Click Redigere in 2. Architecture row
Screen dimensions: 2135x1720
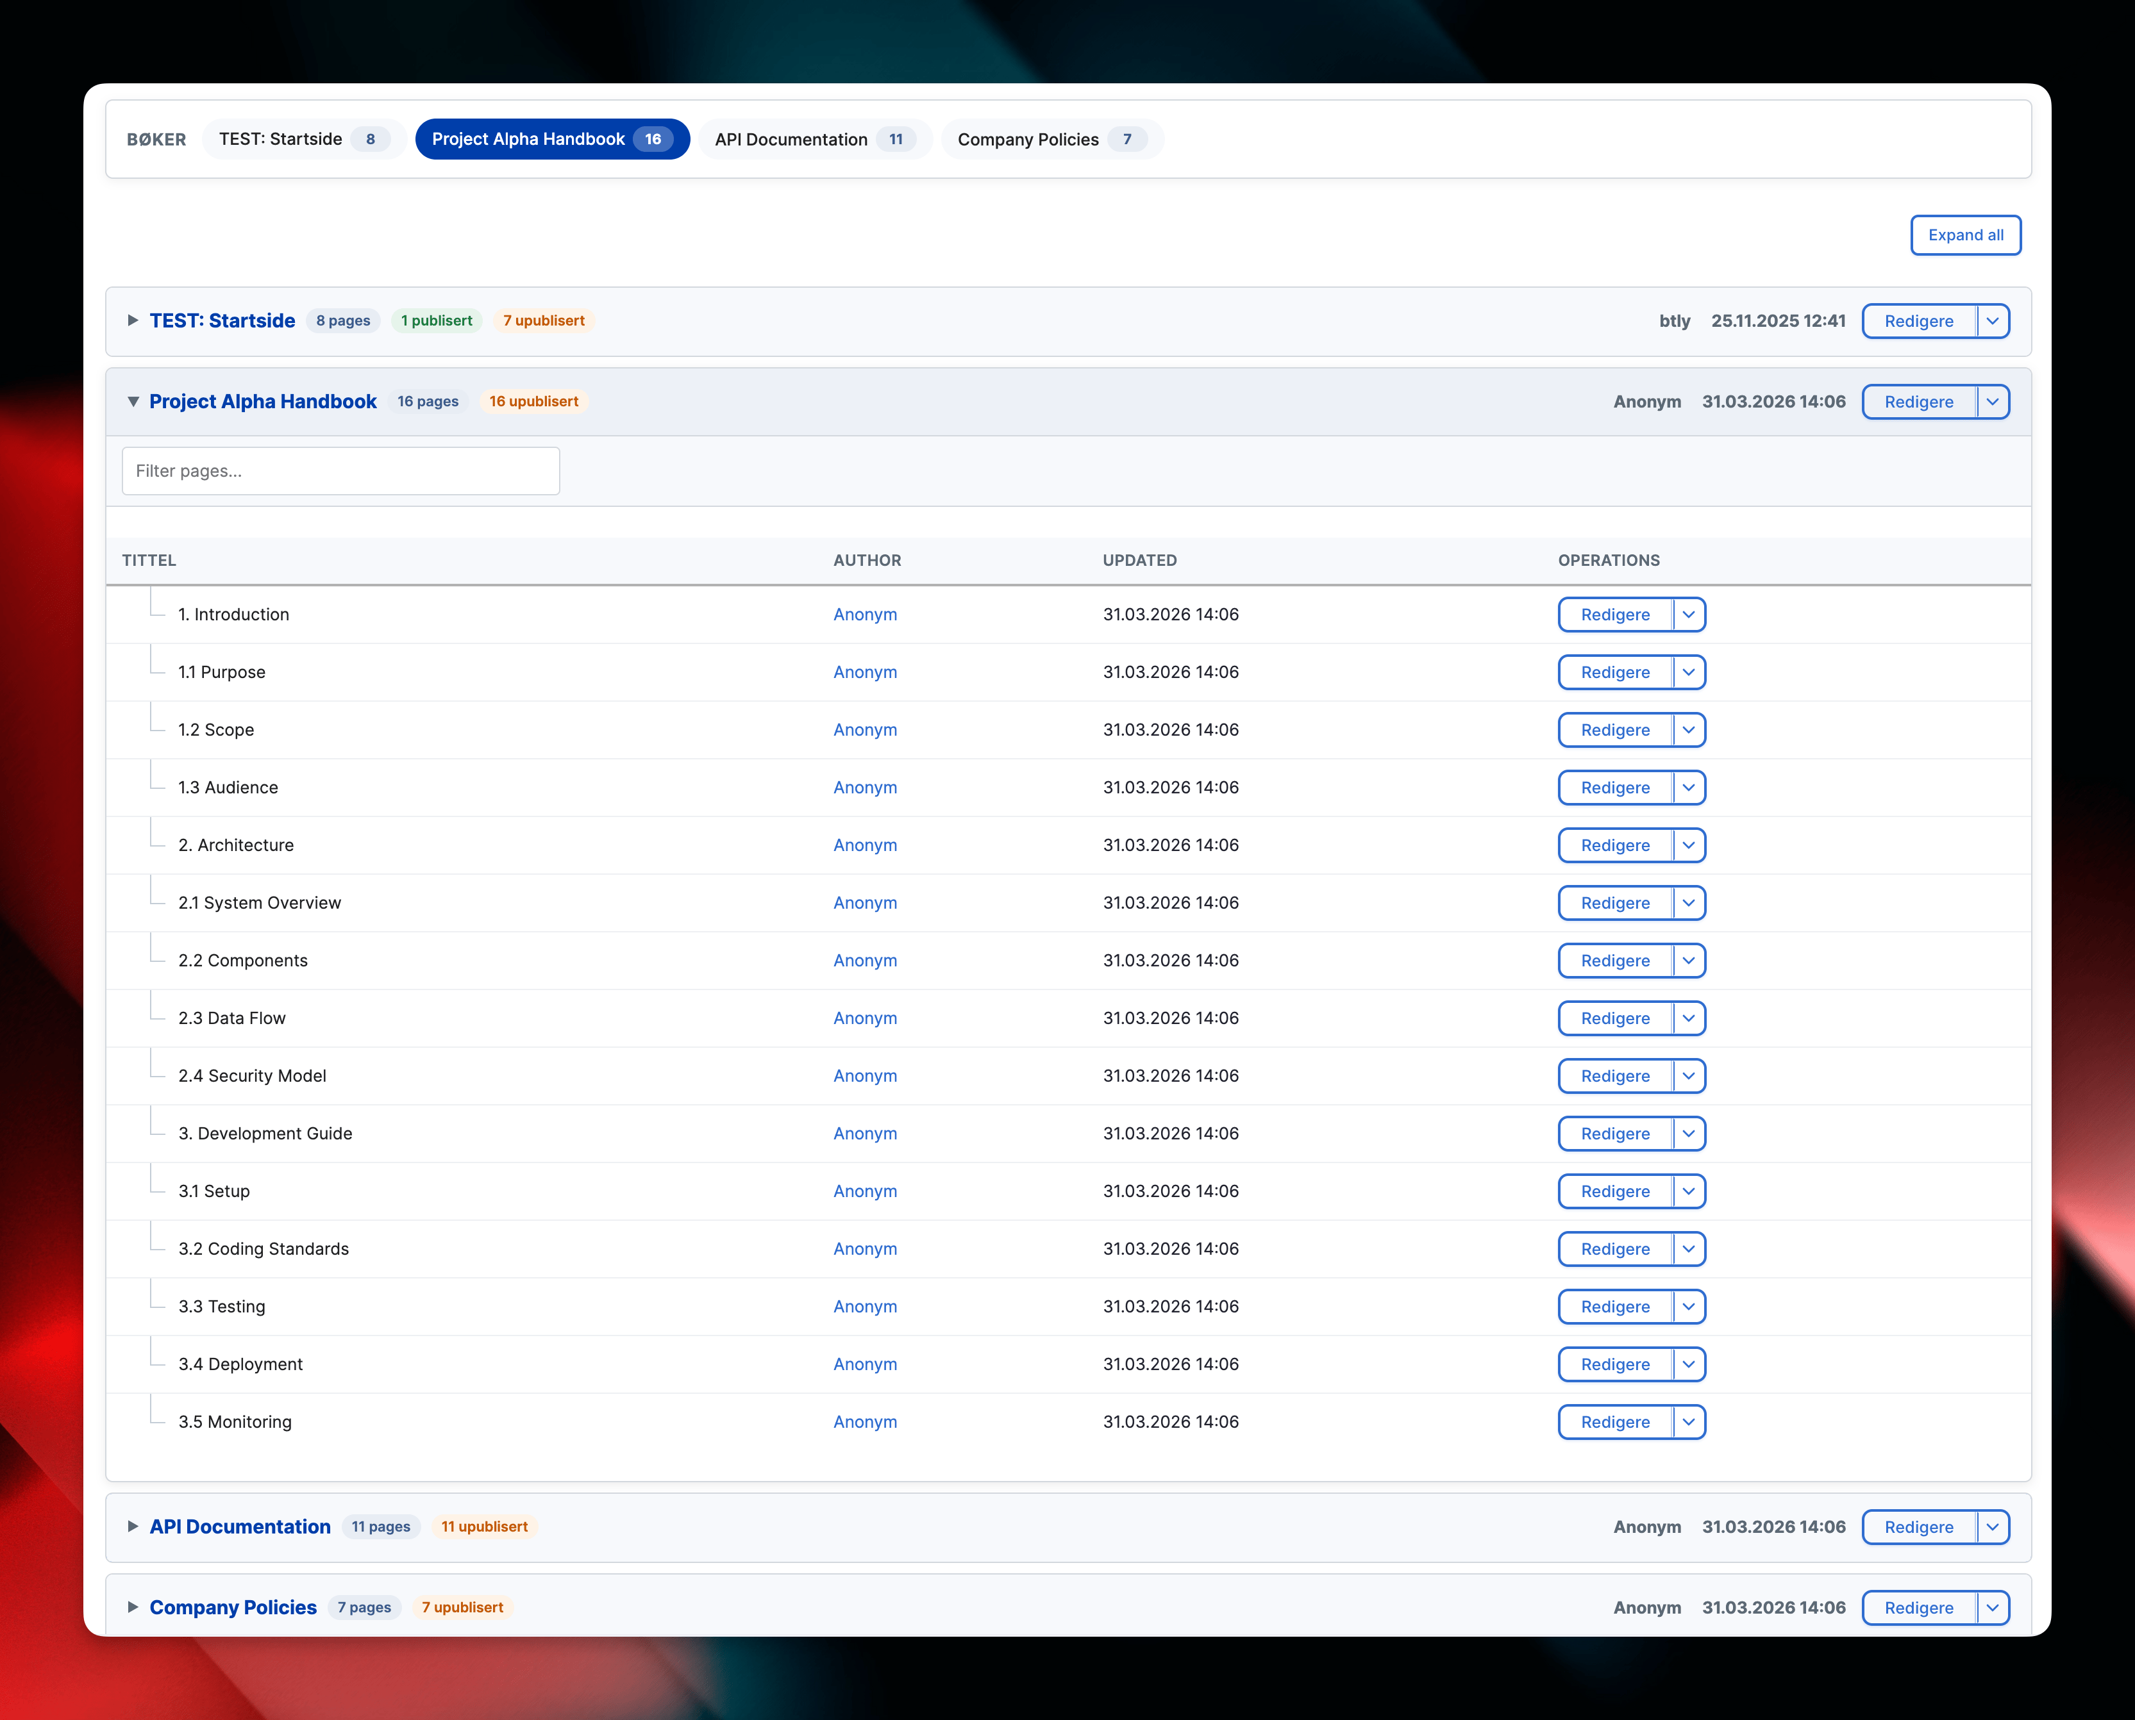click(1614, 845)
